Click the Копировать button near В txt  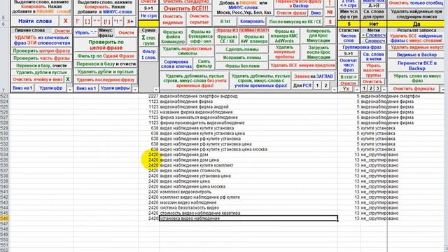[x=252, y=22]
